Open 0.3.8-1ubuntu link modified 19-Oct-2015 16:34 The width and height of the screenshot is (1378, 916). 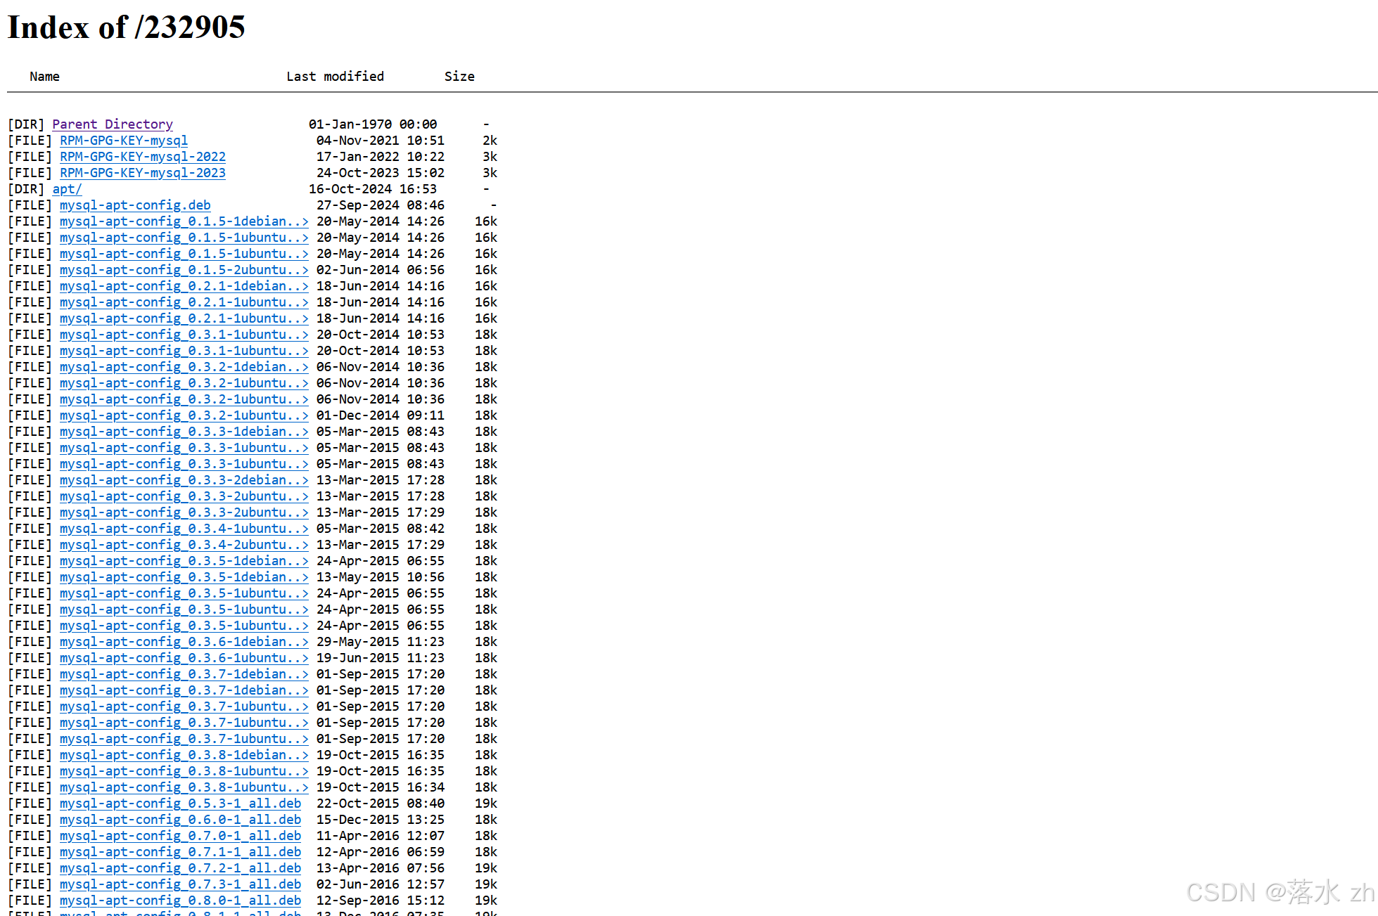pos(184,787)
